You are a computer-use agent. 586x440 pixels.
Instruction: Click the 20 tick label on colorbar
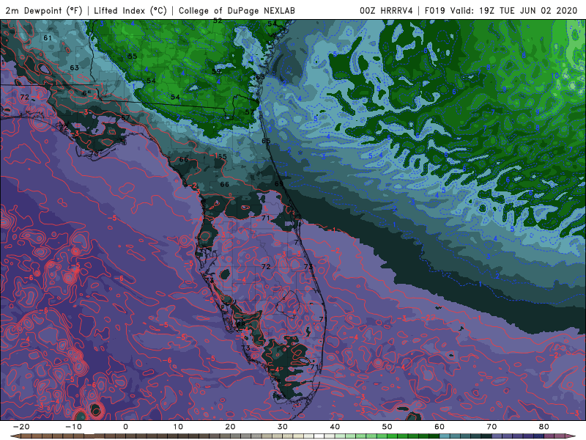tap(230, 427)
